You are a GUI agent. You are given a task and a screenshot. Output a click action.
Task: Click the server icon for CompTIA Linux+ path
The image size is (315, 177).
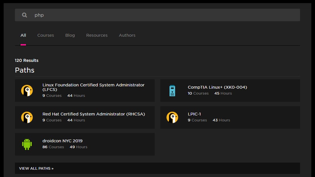coord(172,90)
